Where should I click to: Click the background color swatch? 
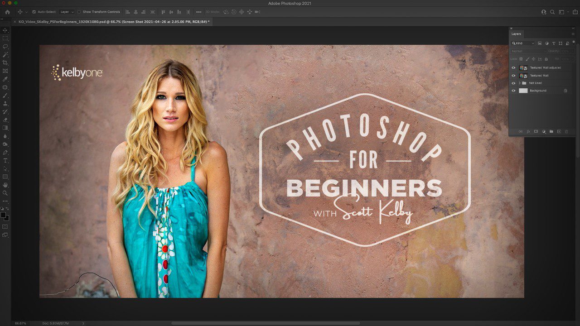[x=7, y=218]
